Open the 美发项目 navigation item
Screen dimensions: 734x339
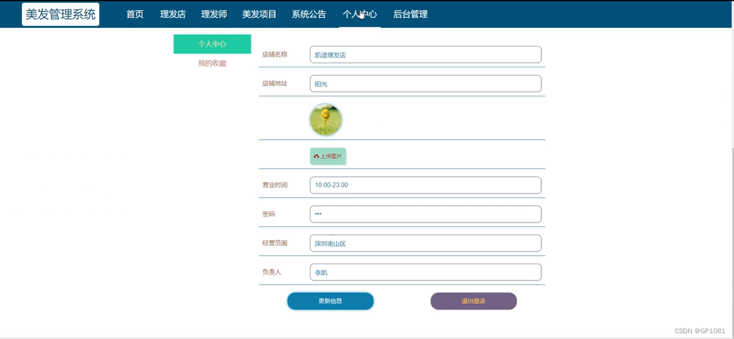point(259,14)
